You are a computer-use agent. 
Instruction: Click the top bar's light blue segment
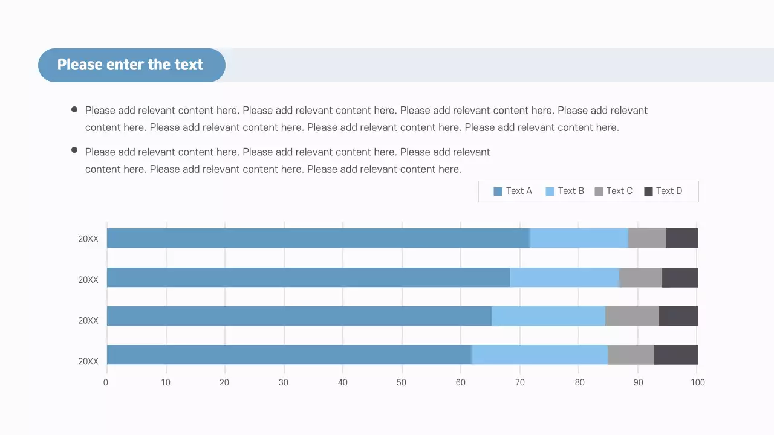(x=579, y=238)
